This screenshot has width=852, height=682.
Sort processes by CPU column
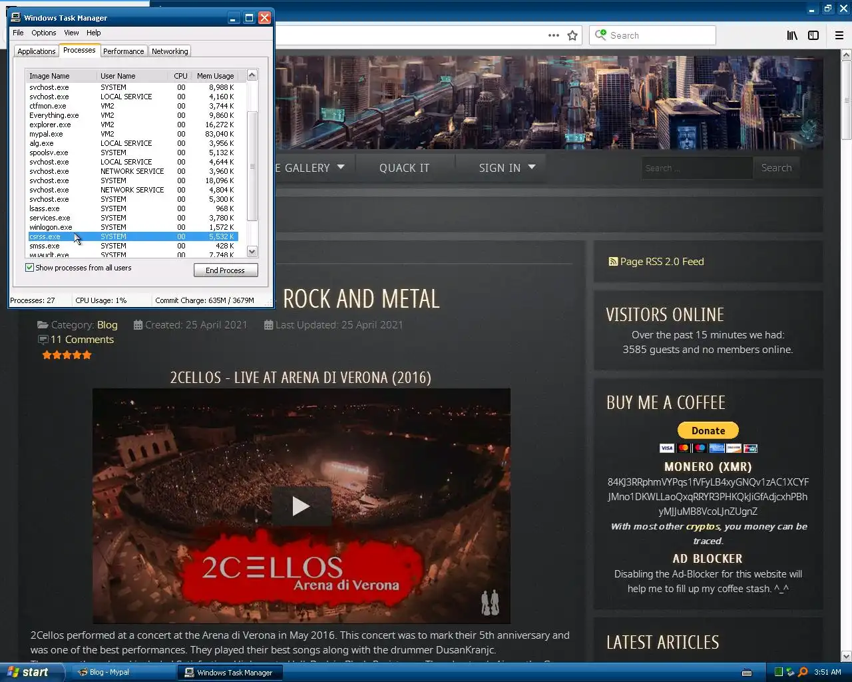pyautogui.click(x=180, y=76)
